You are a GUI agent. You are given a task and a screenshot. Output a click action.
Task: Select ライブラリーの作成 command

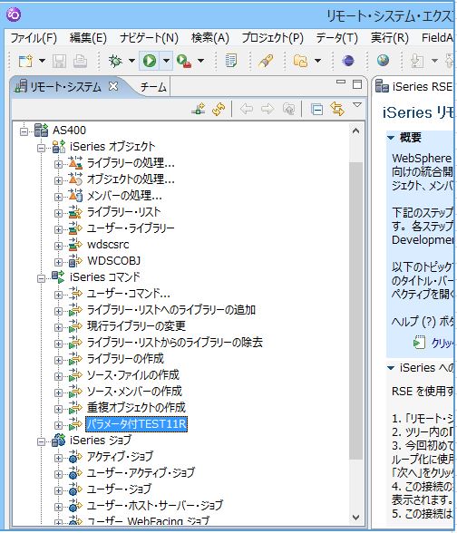point(125,359)
